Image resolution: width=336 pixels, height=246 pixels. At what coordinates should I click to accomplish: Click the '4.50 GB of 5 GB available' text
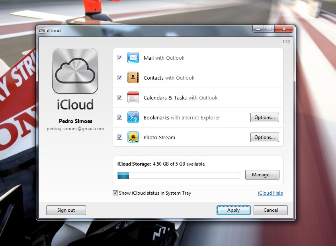click(179, 164)
